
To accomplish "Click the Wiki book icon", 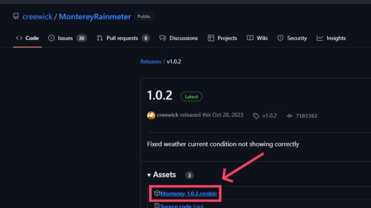I will point(250,38).
